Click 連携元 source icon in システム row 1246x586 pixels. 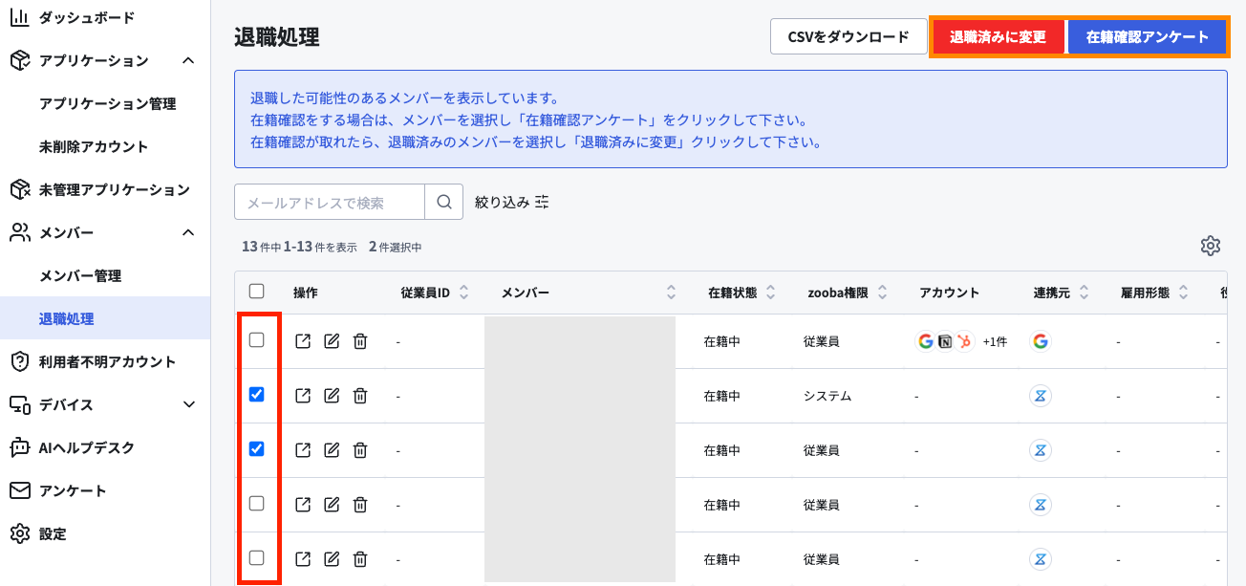pos(1041,396)
